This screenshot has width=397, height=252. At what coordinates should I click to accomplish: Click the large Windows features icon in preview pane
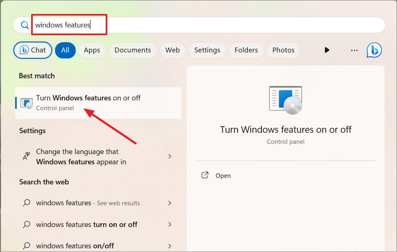[286, 100]
